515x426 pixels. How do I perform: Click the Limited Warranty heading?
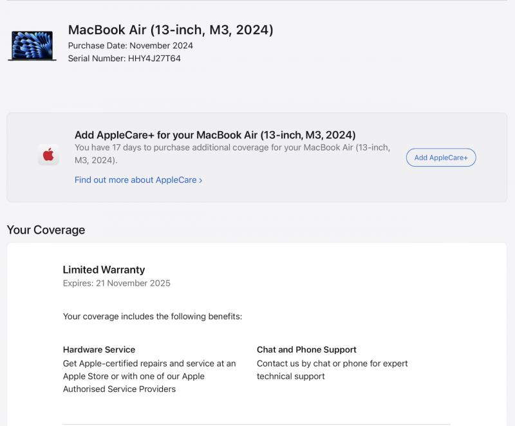click(x=104, y=270)
